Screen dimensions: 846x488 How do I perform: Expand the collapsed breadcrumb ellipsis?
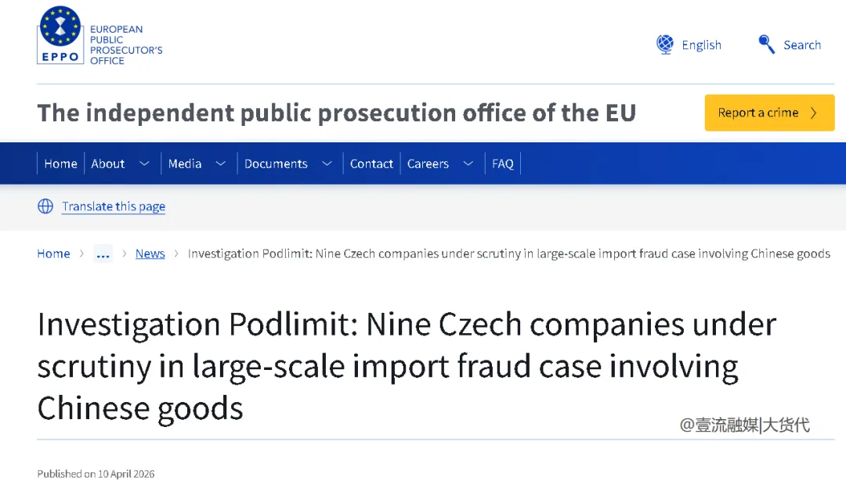coord(103,253)
